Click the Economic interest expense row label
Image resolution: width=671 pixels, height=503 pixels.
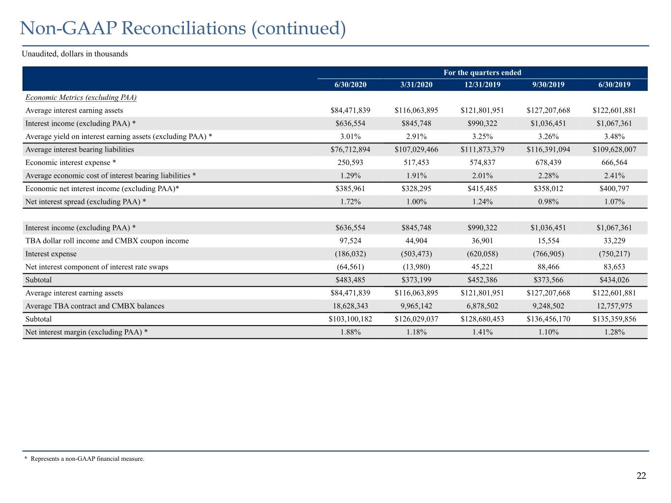click(x=71, y=163)
